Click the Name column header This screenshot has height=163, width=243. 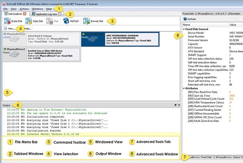pos(205,25)
